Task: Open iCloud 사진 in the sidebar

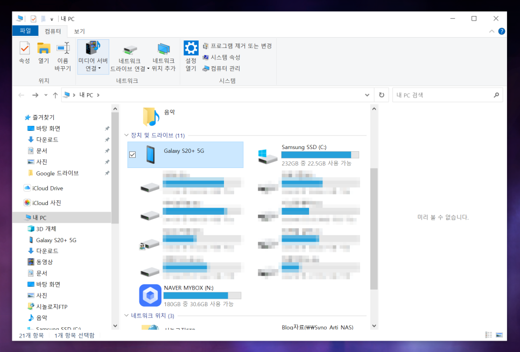Action: pos(43,203)
